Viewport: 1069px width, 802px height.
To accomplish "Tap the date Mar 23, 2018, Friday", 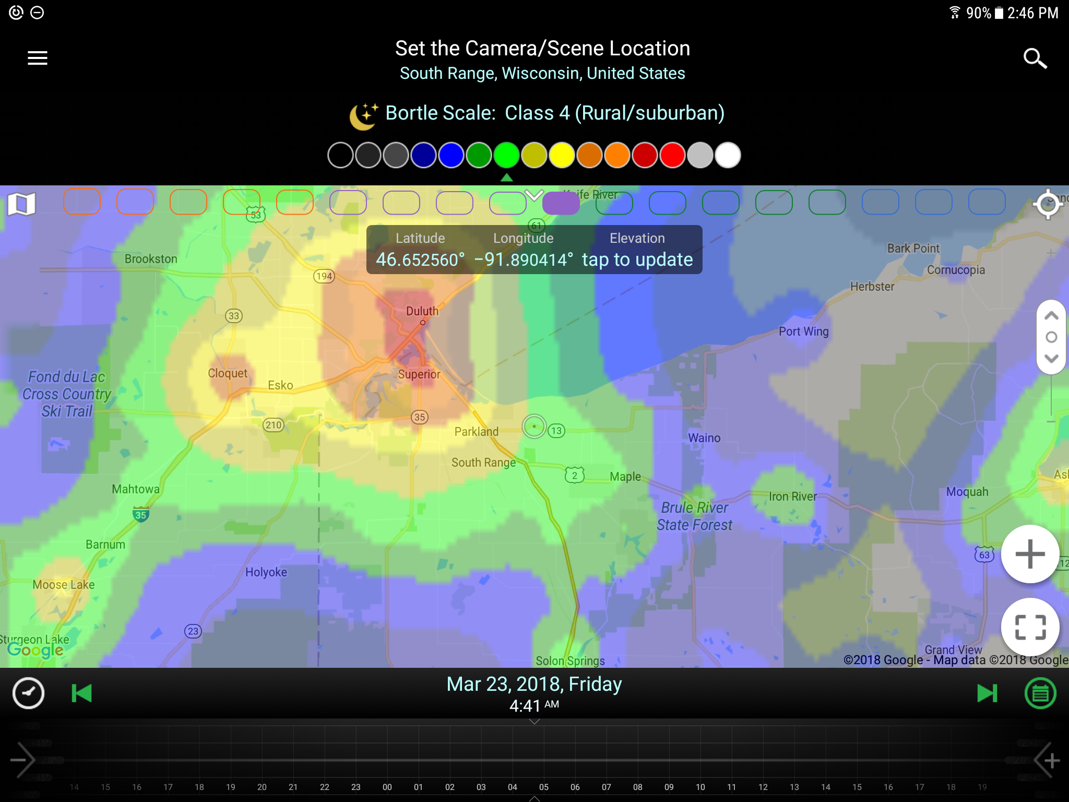I will point(534,684).
